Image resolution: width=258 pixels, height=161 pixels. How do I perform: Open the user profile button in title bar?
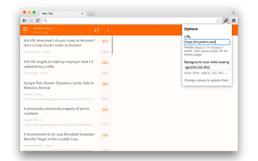(233, 12)
